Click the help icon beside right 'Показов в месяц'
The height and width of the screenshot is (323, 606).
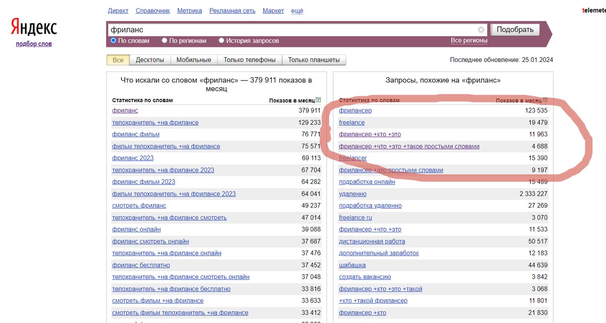click(545, 100)
